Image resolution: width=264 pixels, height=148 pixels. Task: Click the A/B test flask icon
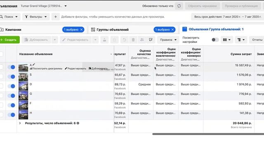[x=104, y=40]
